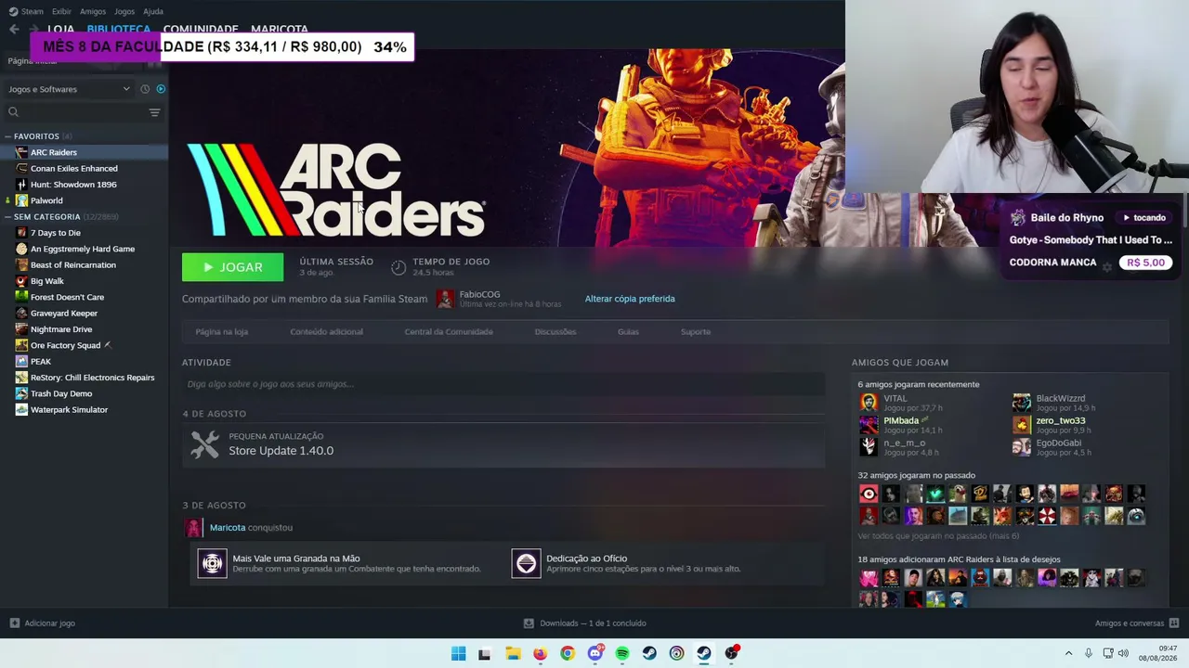This screenshot has height=668, width=1189.
Task: Toggle the ready-to-play filter icon
Action: (x=161, y=89)
